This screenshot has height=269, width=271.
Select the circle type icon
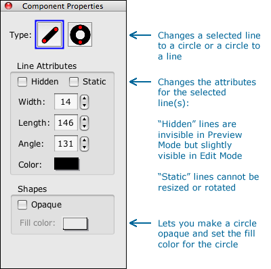click(x=80, y=34)
